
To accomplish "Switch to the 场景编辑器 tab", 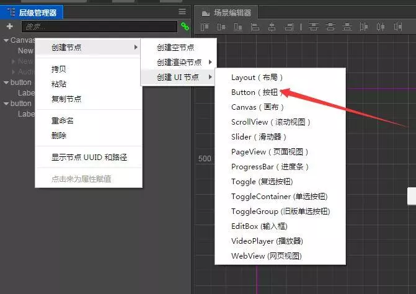I will coord(226,12).
